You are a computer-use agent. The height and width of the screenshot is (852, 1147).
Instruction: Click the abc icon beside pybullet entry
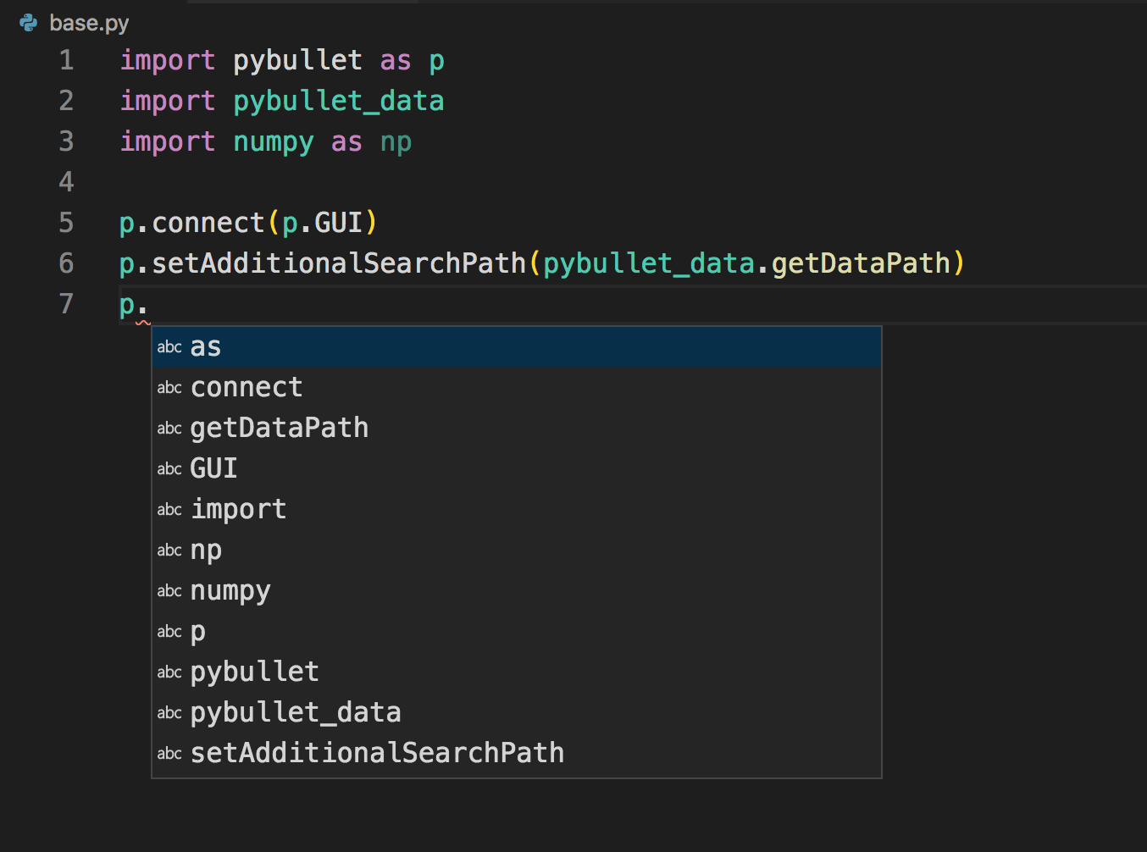pyautogui.click(x=169, y=672)
